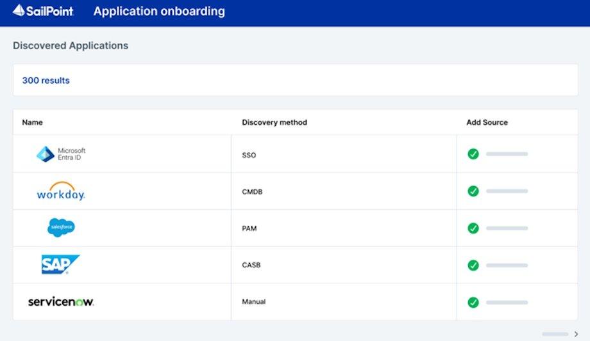Screen dimensions: 590x341
Task: Click the placeholder bar in Entra ID row
Action: 507,154
